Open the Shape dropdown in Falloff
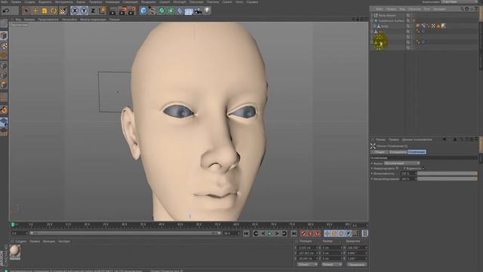Image resolution: width=483 pixels, height=272 pixels. 402,163
